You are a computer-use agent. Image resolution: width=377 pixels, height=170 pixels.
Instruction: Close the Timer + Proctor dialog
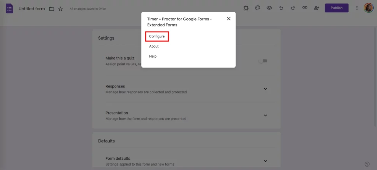229,19
